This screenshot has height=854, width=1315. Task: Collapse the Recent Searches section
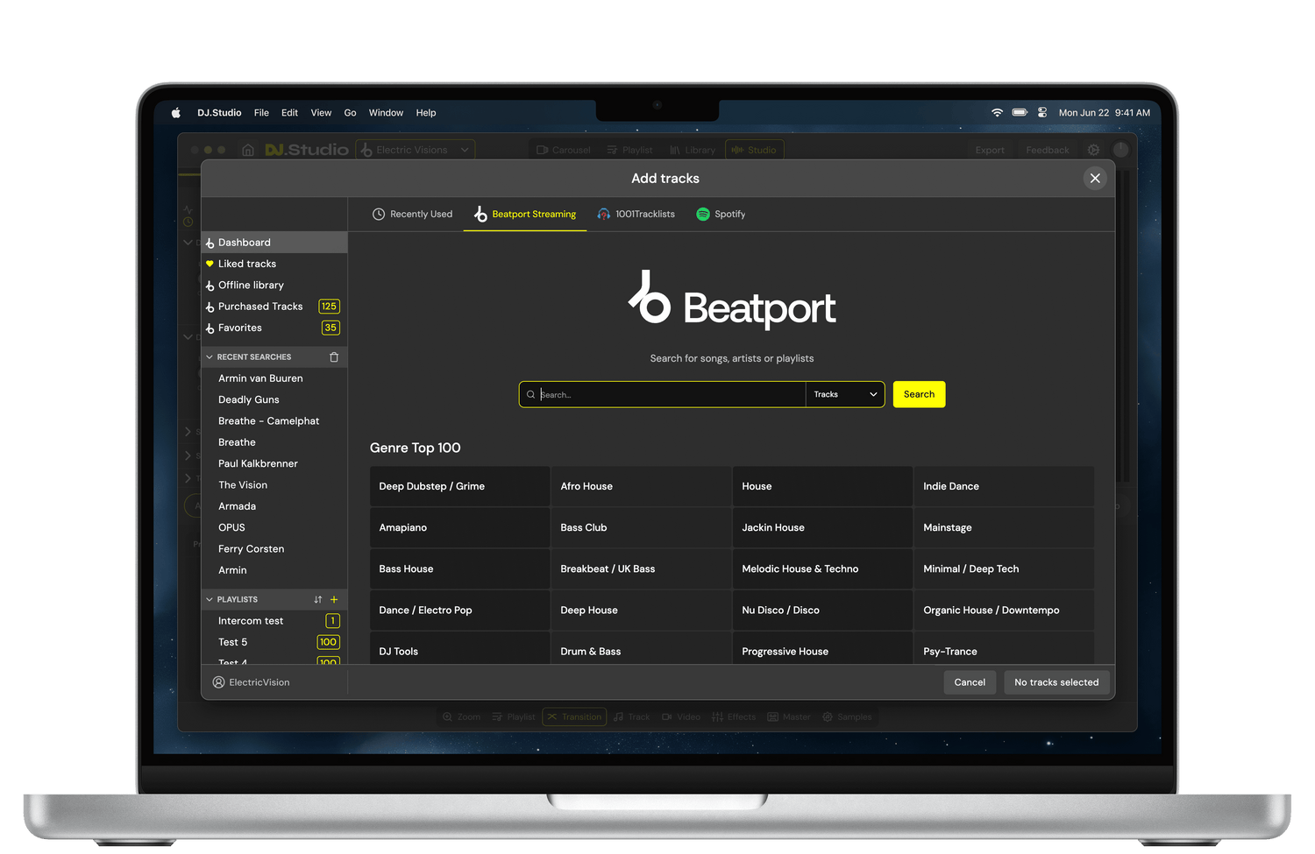(210, 357)
